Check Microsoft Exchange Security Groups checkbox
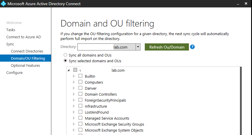The height and width of the screenshot is (135, 252). (x=80, y=124)
